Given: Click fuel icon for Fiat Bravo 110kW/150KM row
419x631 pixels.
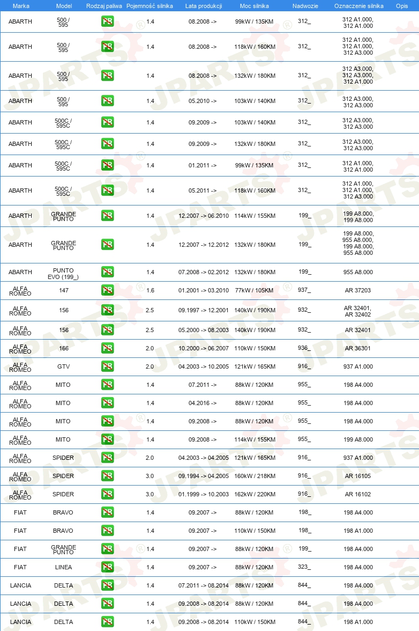Looking at the screenshot, I should (x=107, y=531).
